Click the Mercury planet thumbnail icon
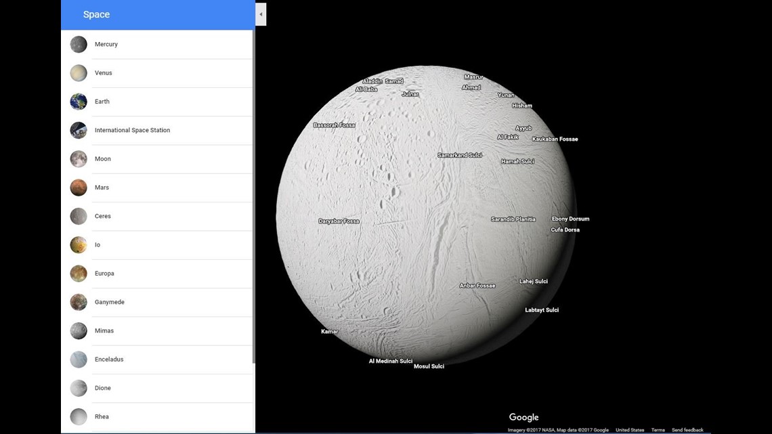772x434 pixels. pyautogui.click(x=79, y=45)
